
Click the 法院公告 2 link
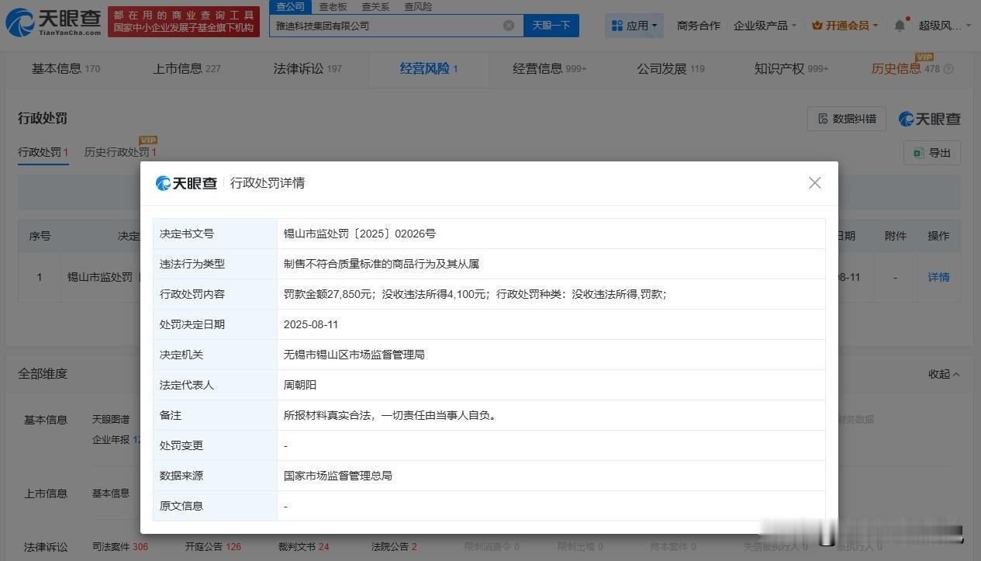tap(394, 547)
